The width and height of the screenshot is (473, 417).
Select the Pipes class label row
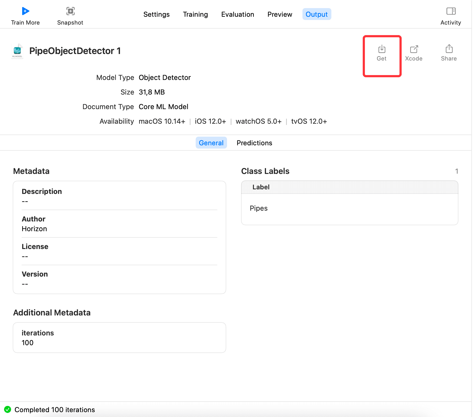pyautogui.click(x=349, y=208)
